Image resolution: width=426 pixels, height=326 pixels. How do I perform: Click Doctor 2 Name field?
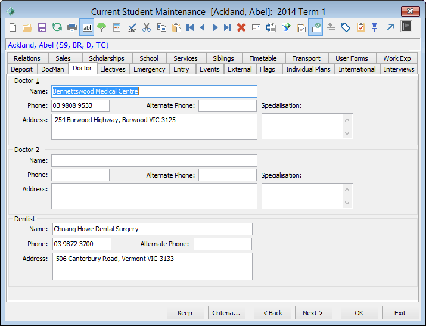154,160
